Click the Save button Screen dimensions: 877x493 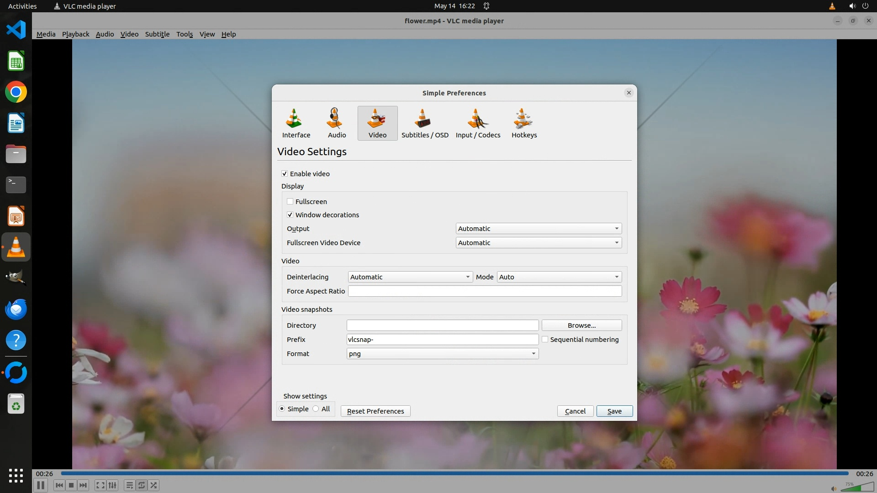614,411
